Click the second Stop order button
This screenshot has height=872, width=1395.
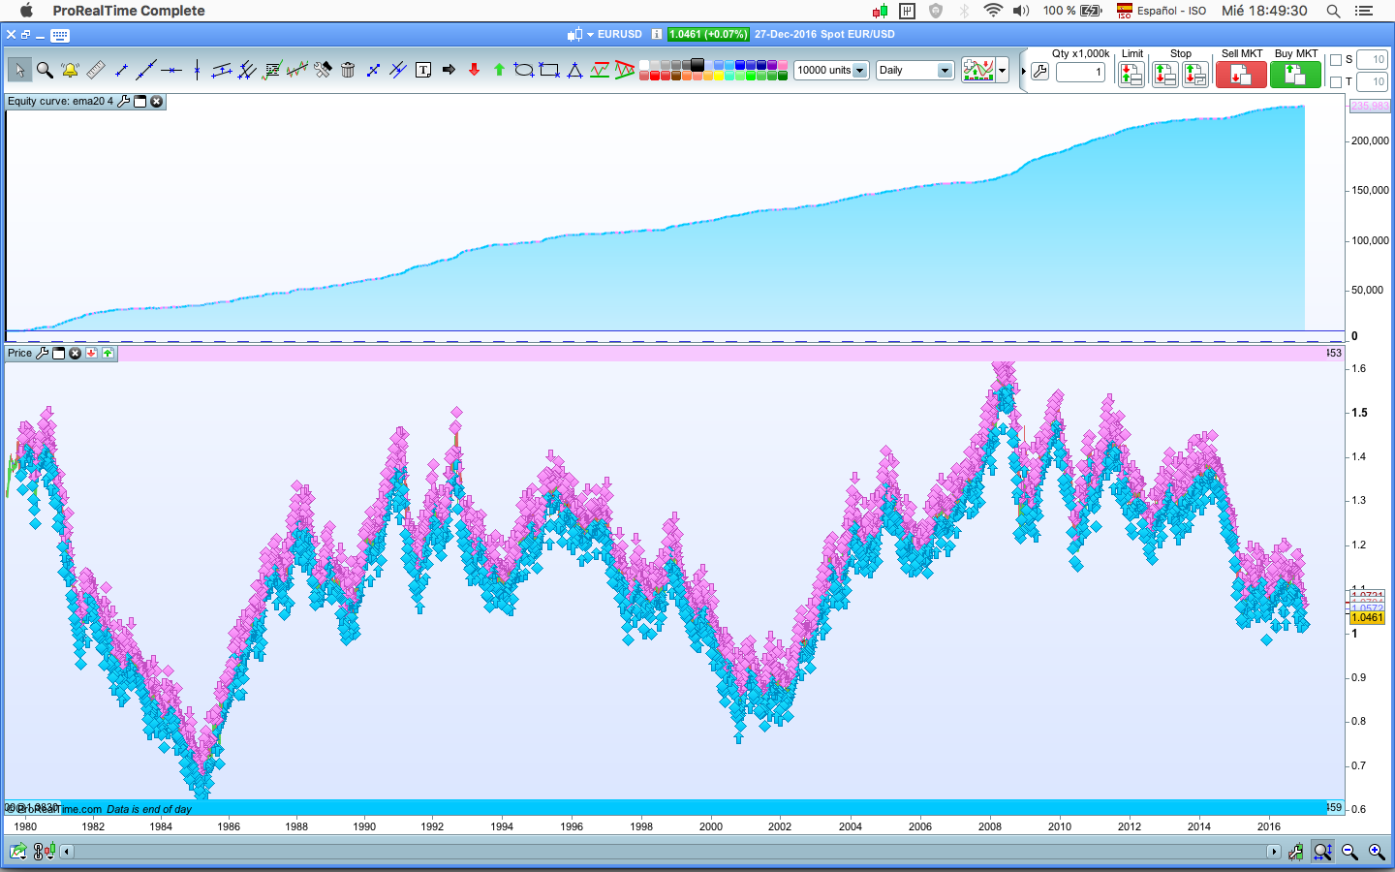(1195, 74)
